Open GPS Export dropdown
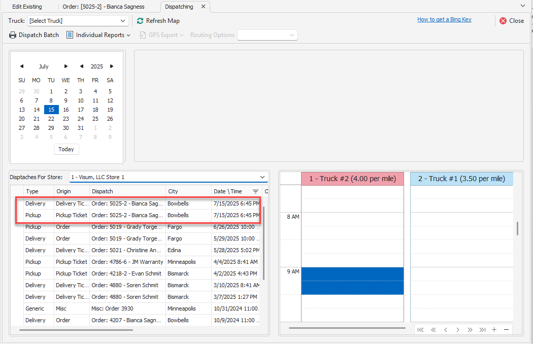The height and width of the screenshot is (344, 533). 161,35
